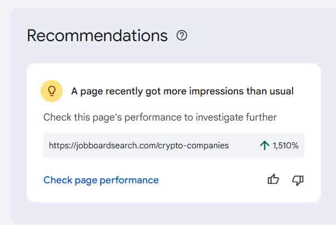
Task: Click the 1,510% increase value
Action: 285,146
